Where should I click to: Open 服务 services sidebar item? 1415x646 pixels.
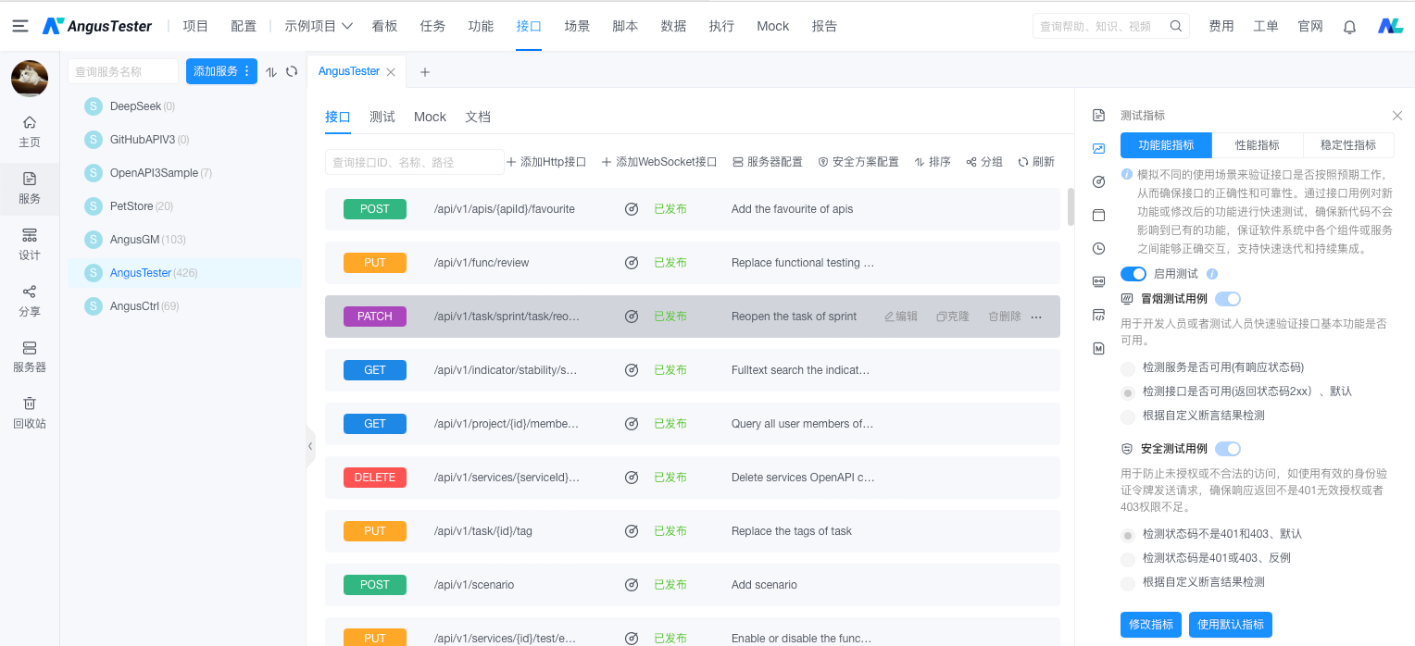(30, 188)
